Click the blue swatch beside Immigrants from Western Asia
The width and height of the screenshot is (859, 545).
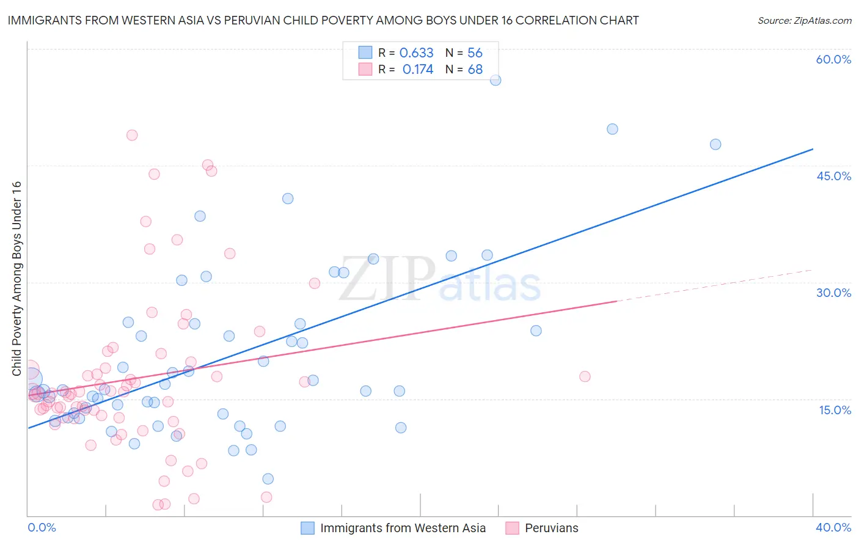pyautogui.click(x=307, y=528)
